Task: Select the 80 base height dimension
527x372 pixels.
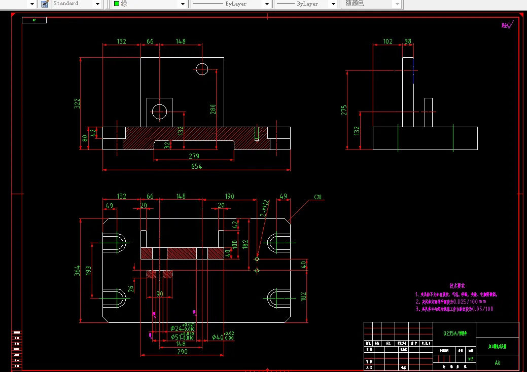Action: tap(85, 138)
